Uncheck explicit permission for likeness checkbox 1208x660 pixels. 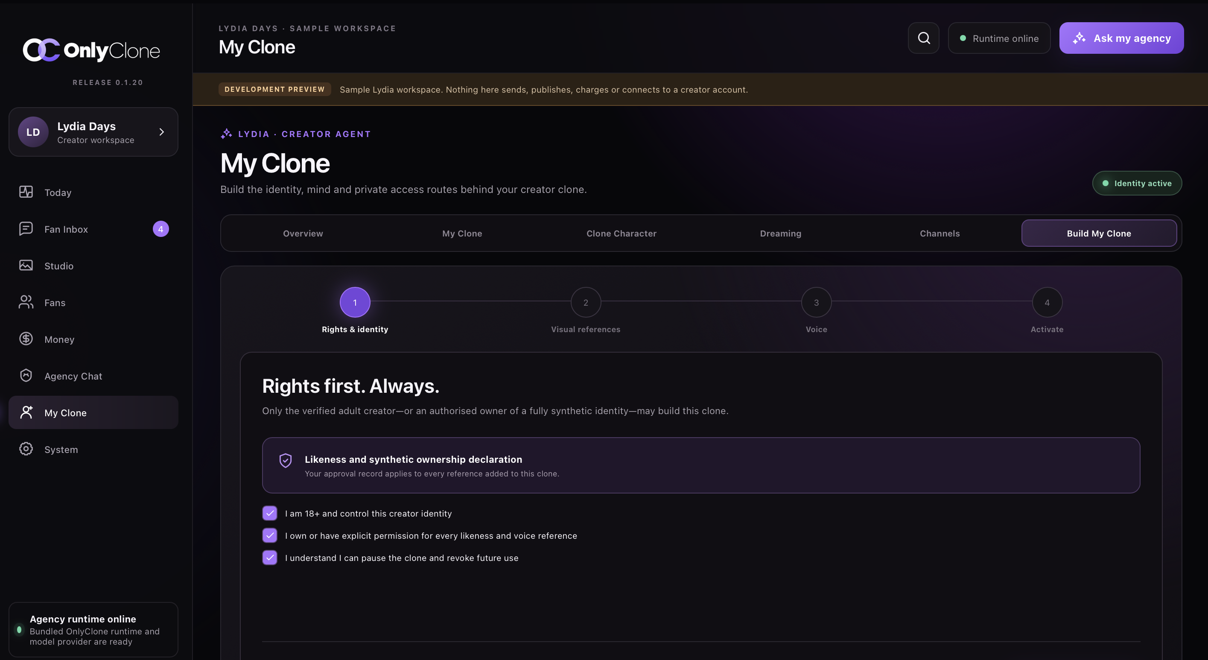[270, 535]
